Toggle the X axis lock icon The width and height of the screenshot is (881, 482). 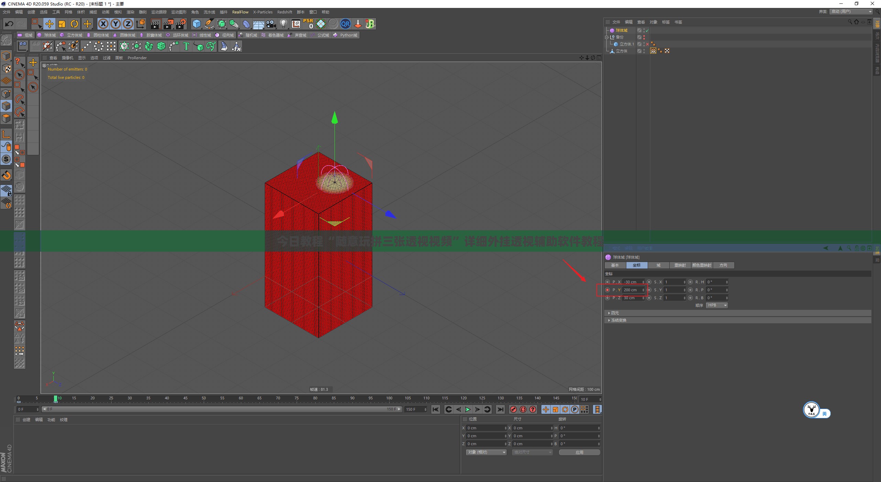pos(103,24)
